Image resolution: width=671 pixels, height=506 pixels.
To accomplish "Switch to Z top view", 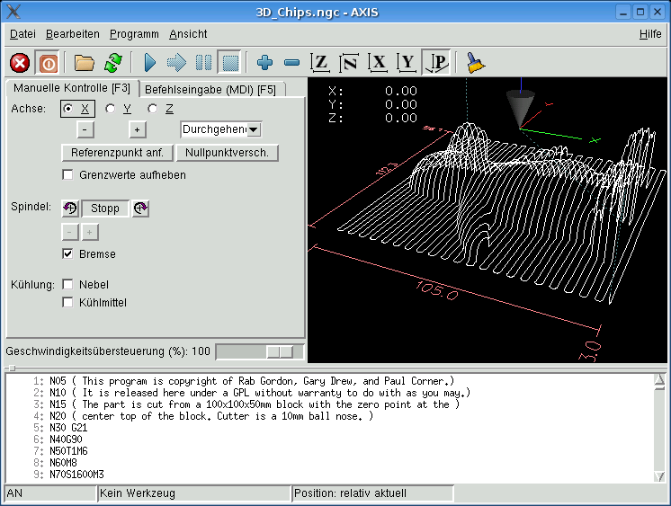I will (x=319, y=63).
